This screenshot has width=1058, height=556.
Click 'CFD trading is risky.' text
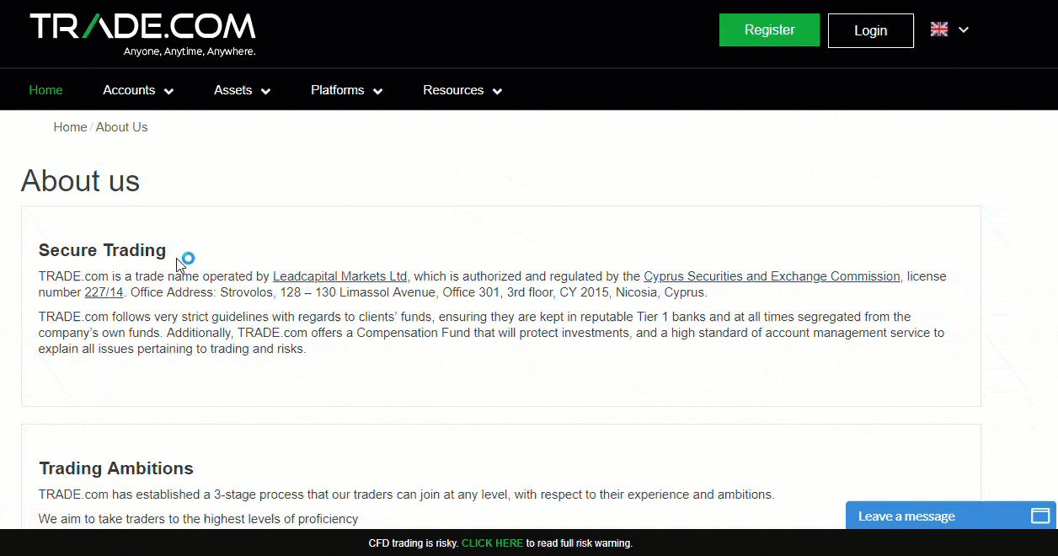point(414,543)
